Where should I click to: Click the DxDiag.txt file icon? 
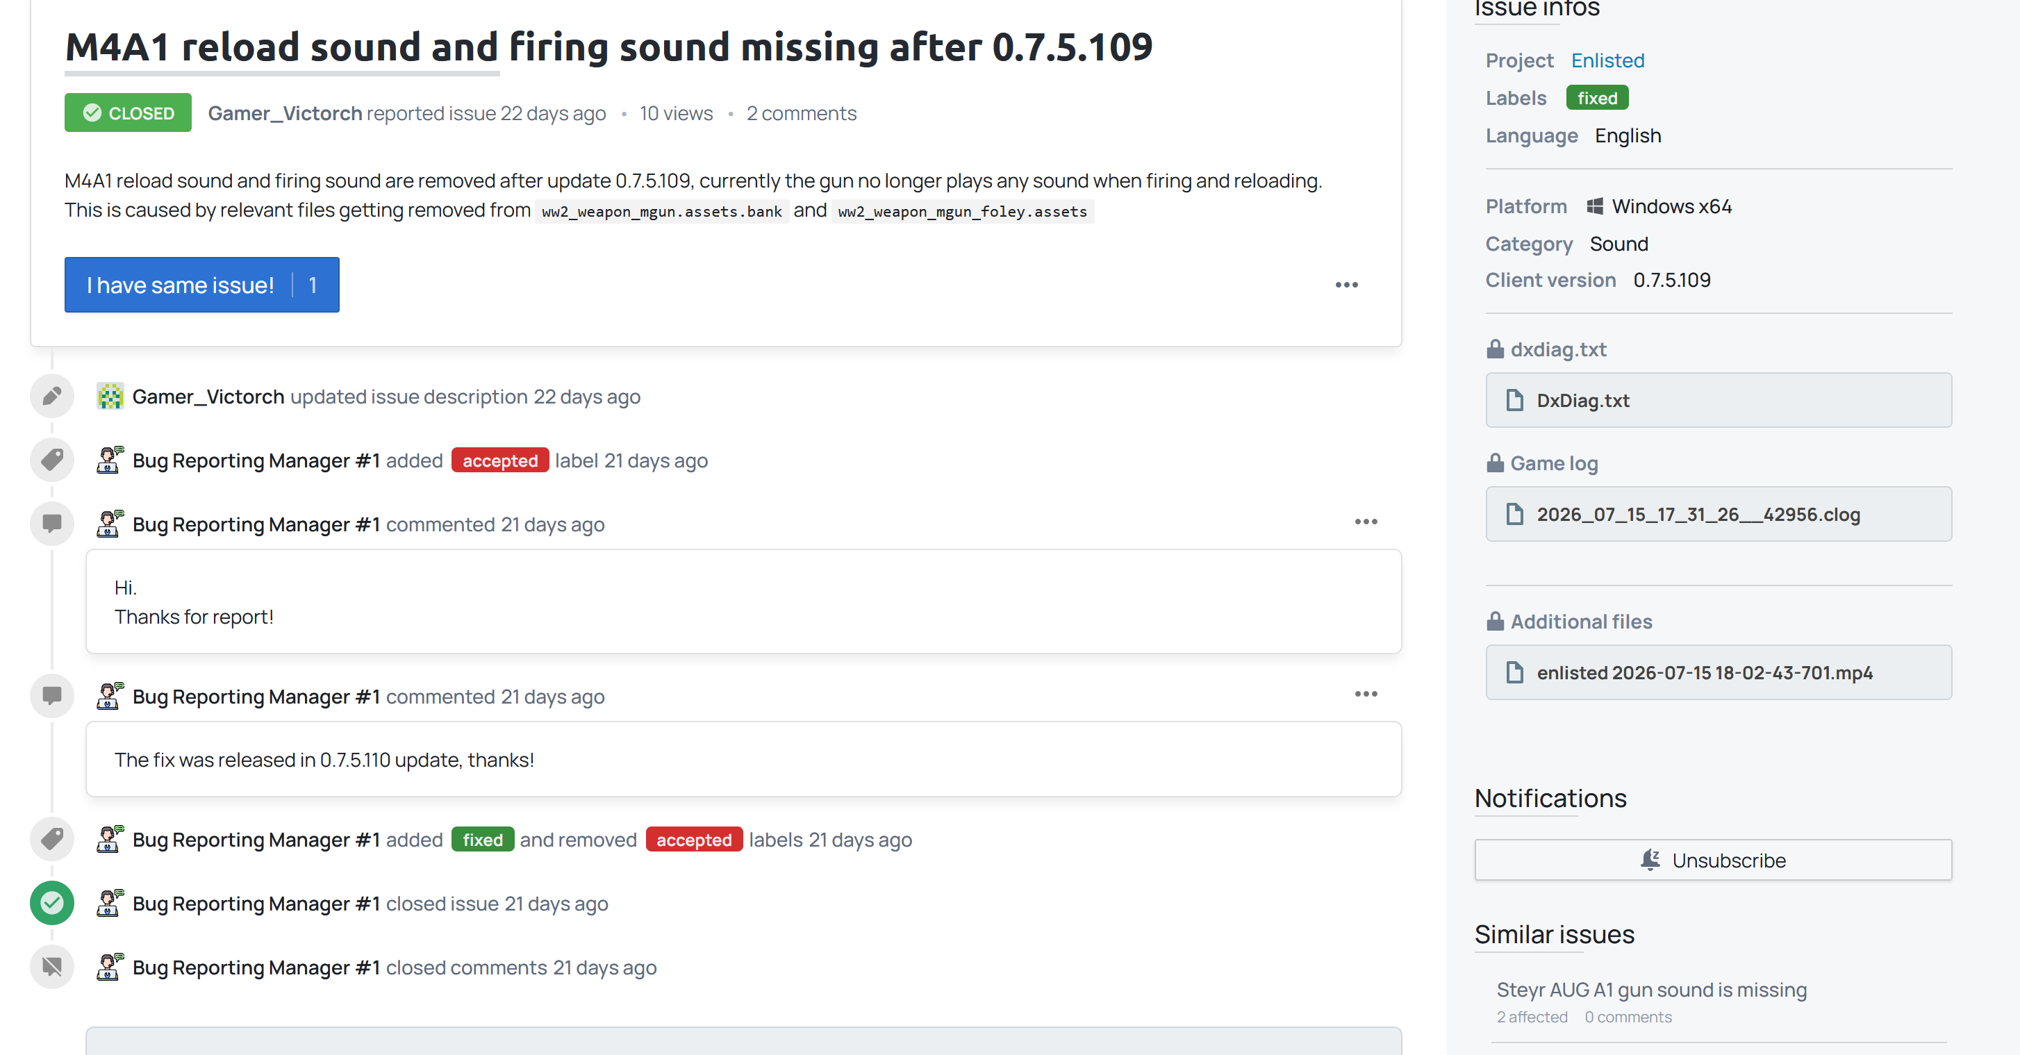pos(1515,401)
